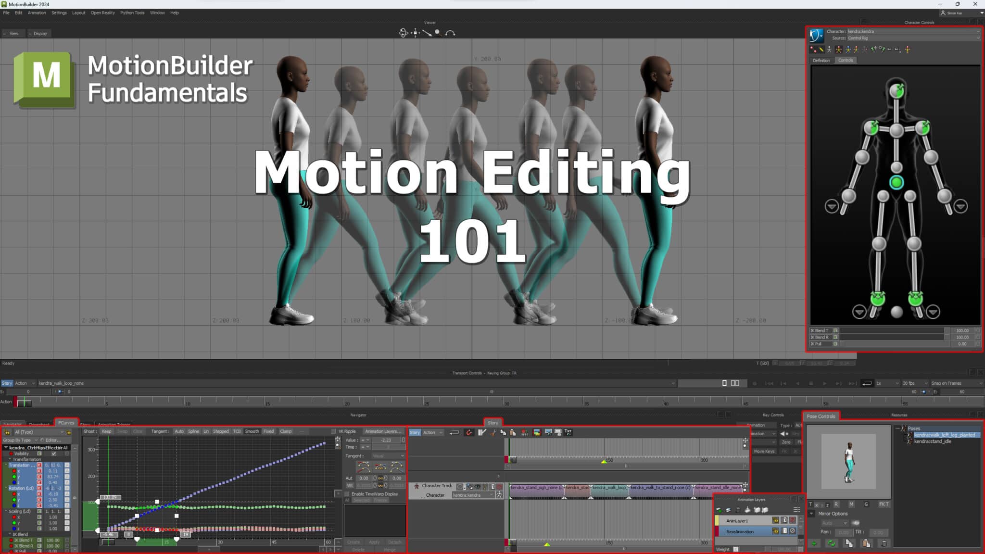This screenshot has width=985, height=554.
Task: Open the Animation menu
Action: 37,13
